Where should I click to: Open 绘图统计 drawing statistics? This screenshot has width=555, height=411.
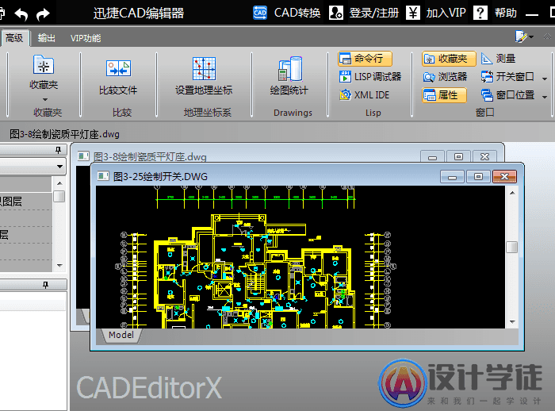tap(289, 76)
